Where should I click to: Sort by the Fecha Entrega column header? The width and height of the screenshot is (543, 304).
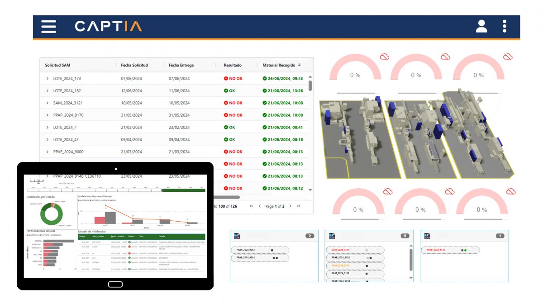click(x=181, y=65)
